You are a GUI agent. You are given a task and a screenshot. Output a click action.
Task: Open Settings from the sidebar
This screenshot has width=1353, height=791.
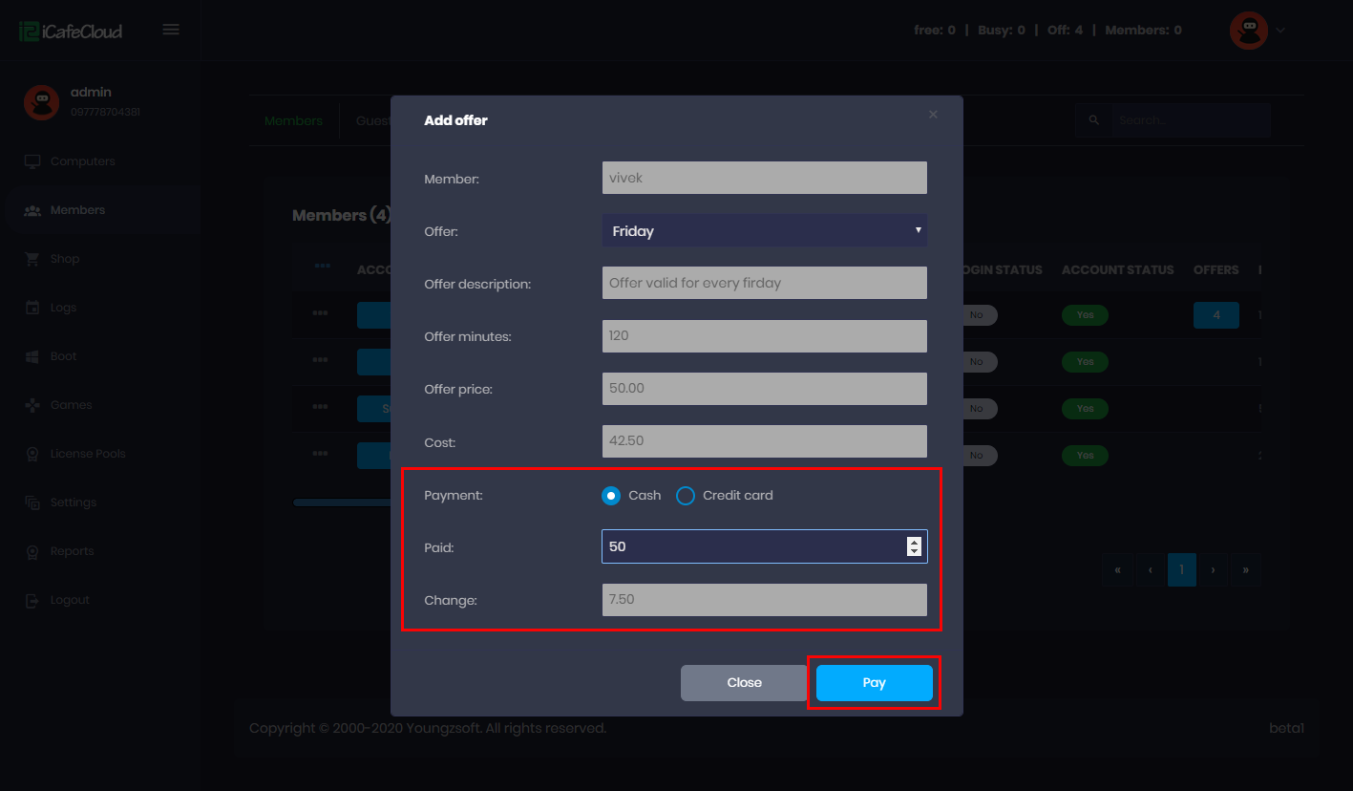click(73, 502)
